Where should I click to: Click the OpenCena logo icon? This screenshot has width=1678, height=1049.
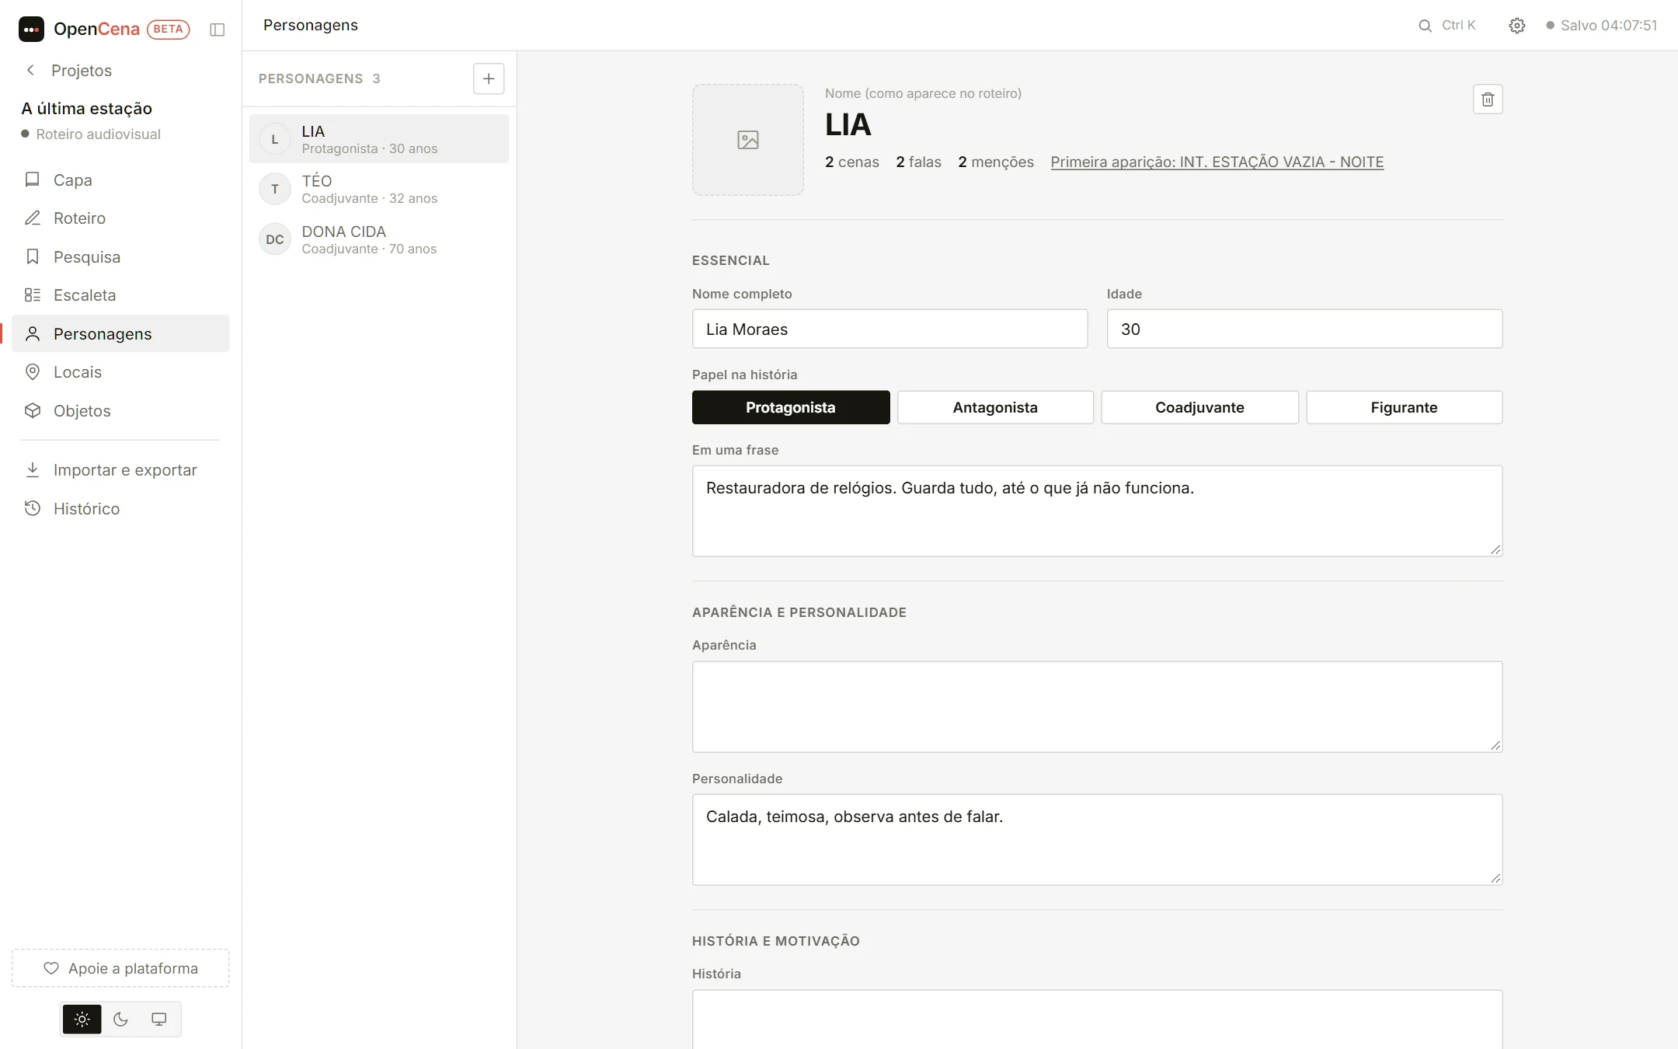[x=31, y=30]
